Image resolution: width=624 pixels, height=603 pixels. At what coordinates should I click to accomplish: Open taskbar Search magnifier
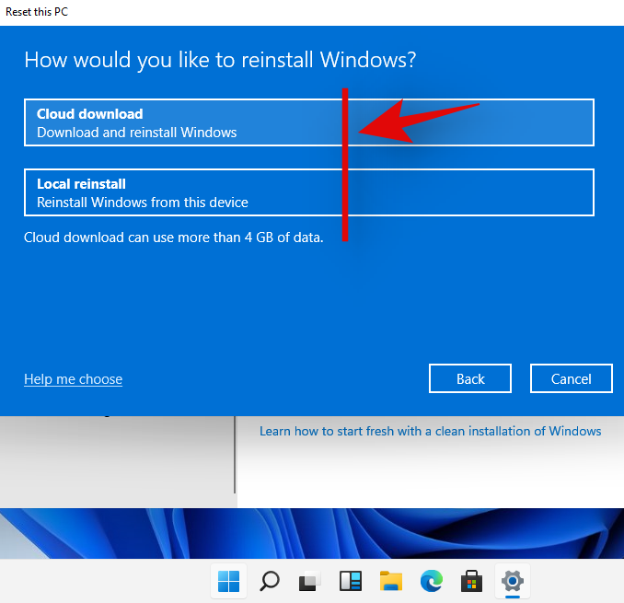(x=270, y=581)
